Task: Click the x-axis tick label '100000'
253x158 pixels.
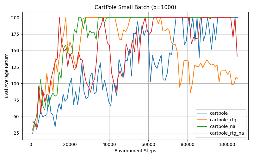Action: (227, 144)
